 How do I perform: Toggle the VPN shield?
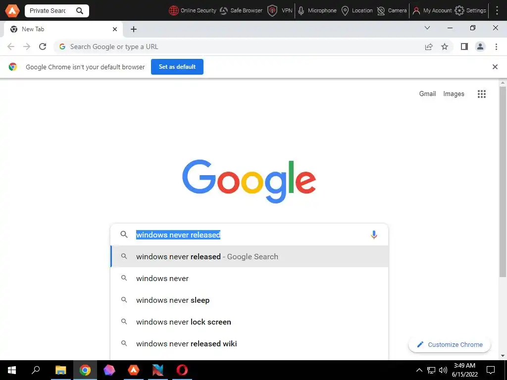tap(280, 11)
